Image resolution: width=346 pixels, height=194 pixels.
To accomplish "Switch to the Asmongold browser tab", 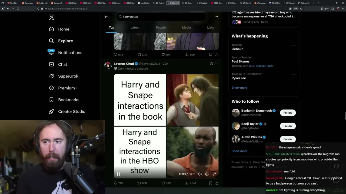I will pyautogui.click(x=28, y=3).
